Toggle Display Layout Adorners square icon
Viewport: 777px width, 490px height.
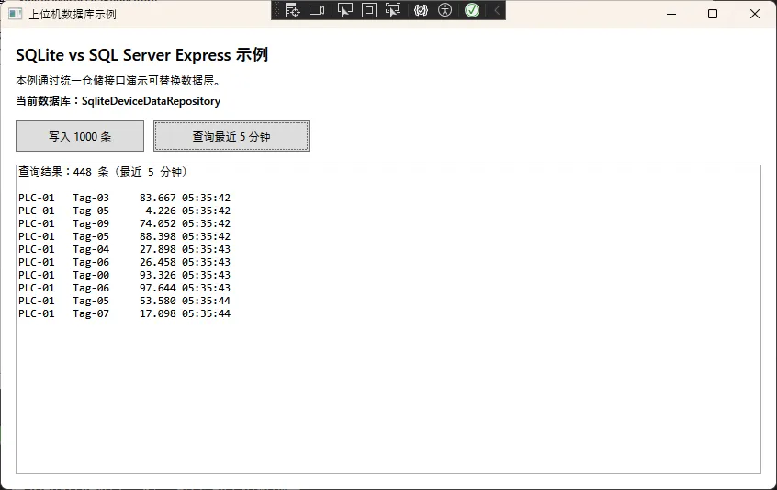point(369,10)
